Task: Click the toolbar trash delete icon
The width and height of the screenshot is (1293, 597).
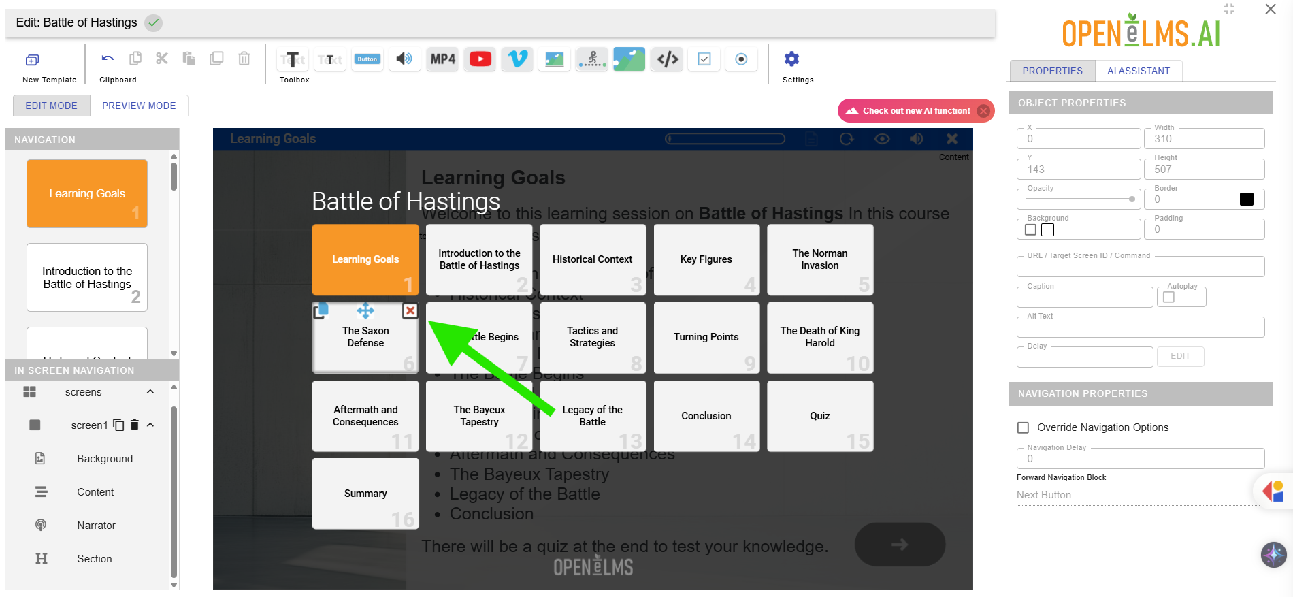Action: pos(244,59)
